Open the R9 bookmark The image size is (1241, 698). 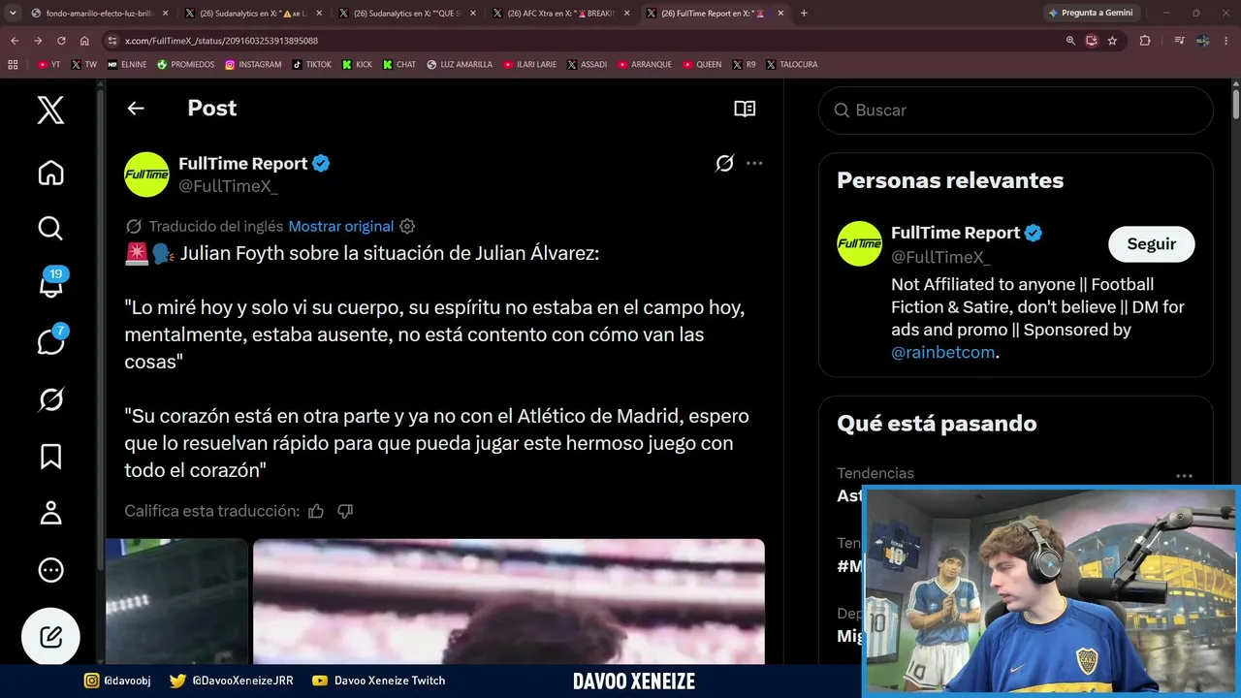point(744,65)
